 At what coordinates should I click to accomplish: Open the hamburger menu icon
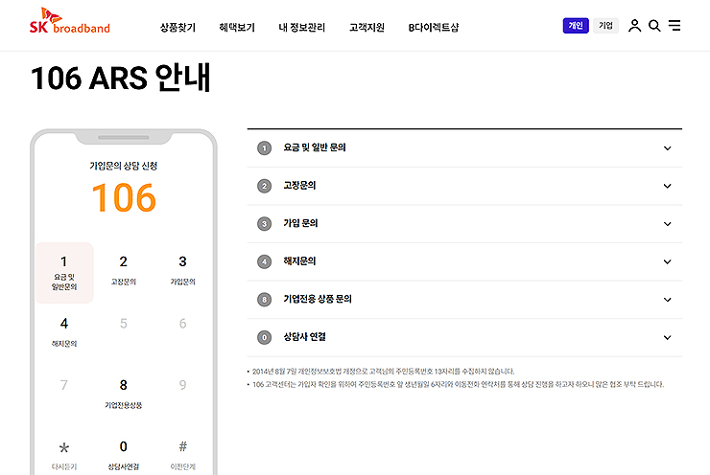coord(674,25)
